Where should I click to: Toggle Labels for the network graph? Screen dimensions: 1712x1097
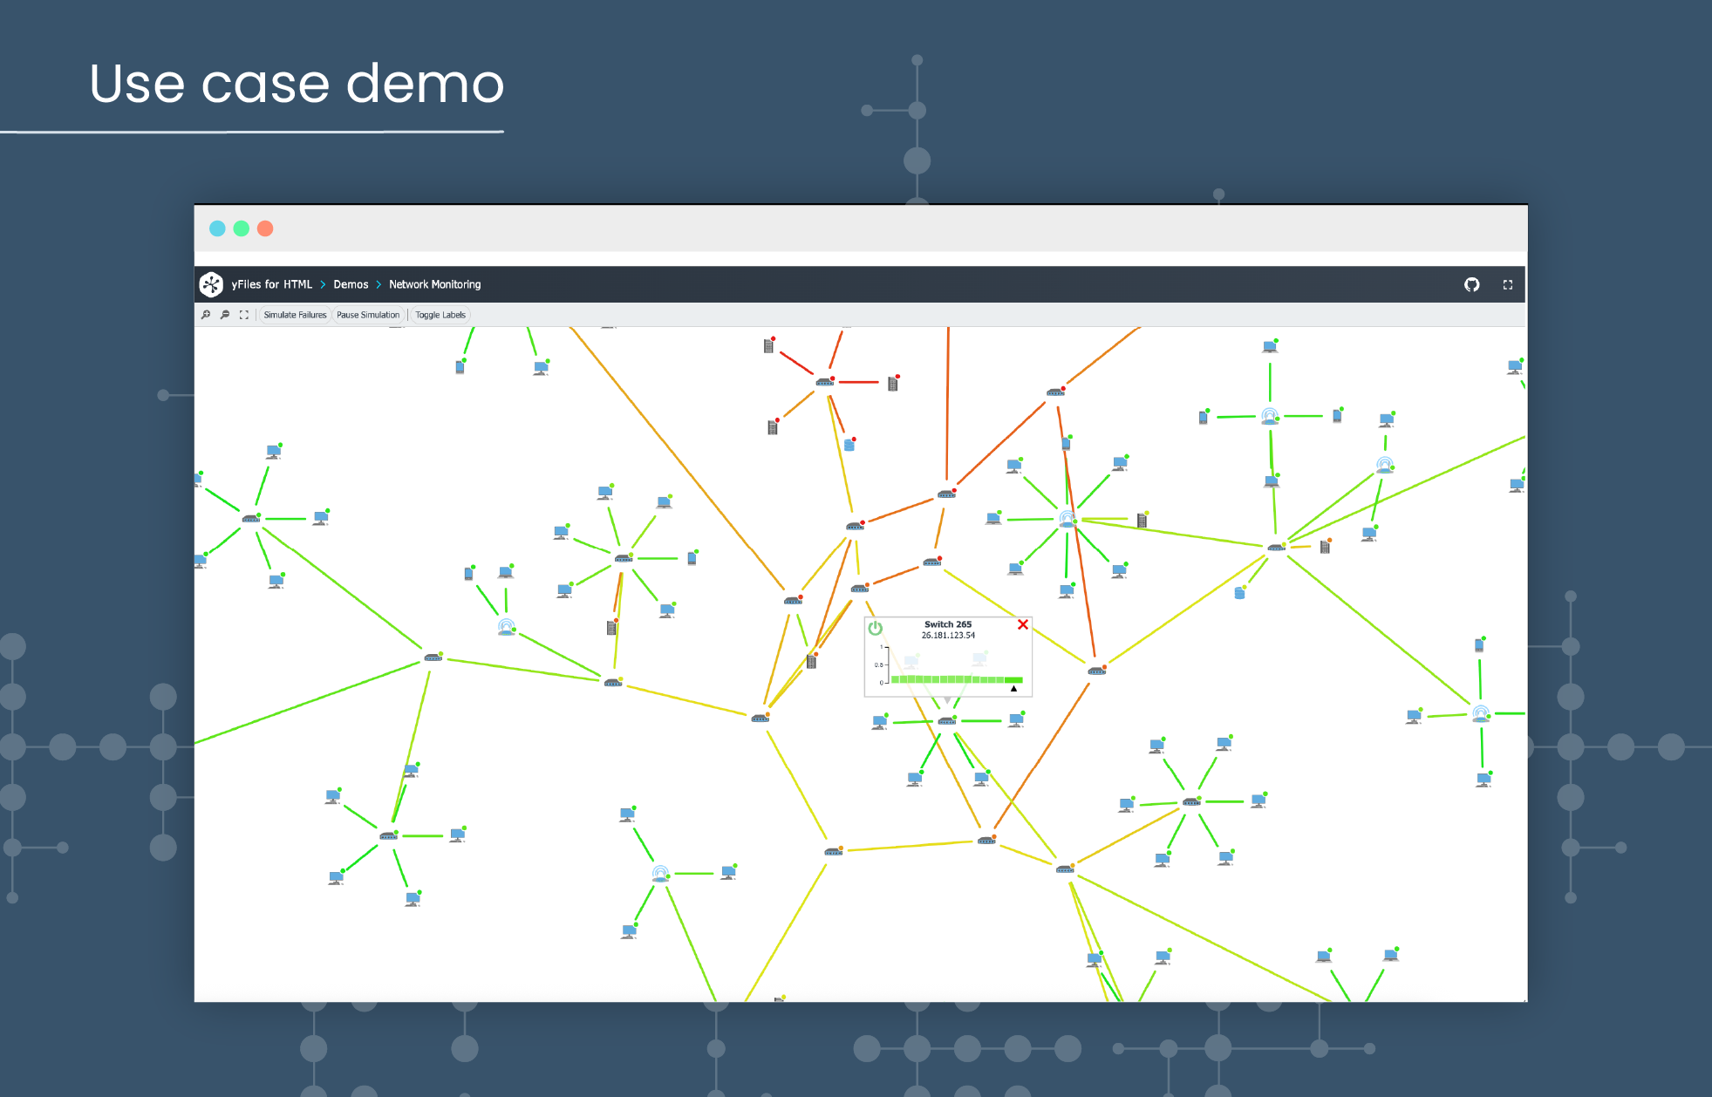(x=440, y=315)
